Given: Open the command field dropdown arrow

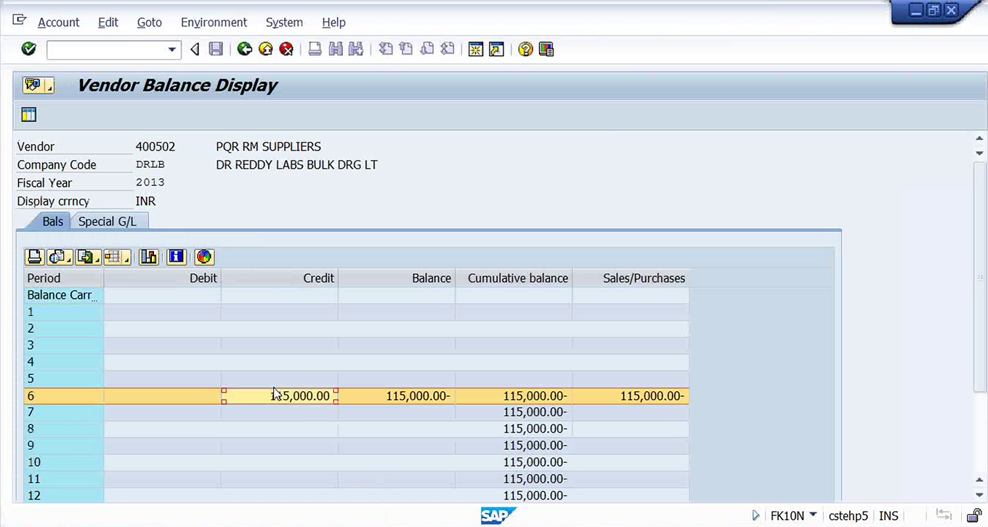Looking at the screenshot, I should 172,49.
